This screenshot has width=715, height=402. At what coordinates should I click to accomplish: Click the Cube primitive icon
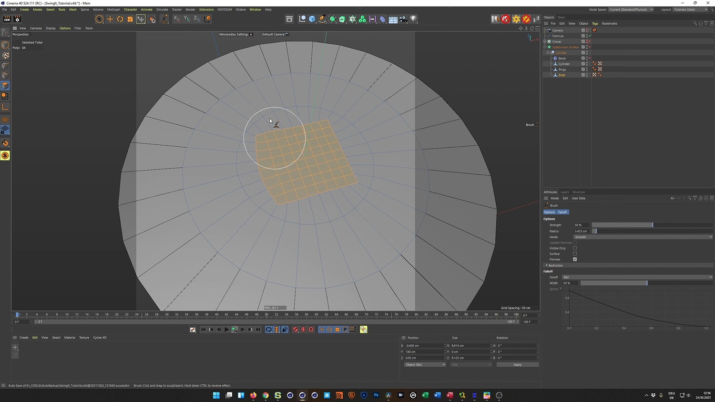click(312, 19)
